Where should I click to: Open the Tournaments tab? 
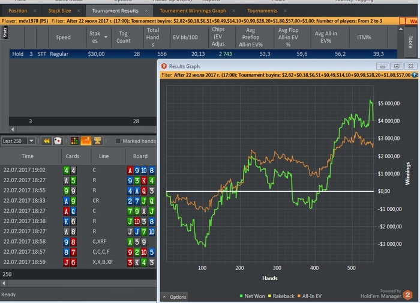(262, 11)
